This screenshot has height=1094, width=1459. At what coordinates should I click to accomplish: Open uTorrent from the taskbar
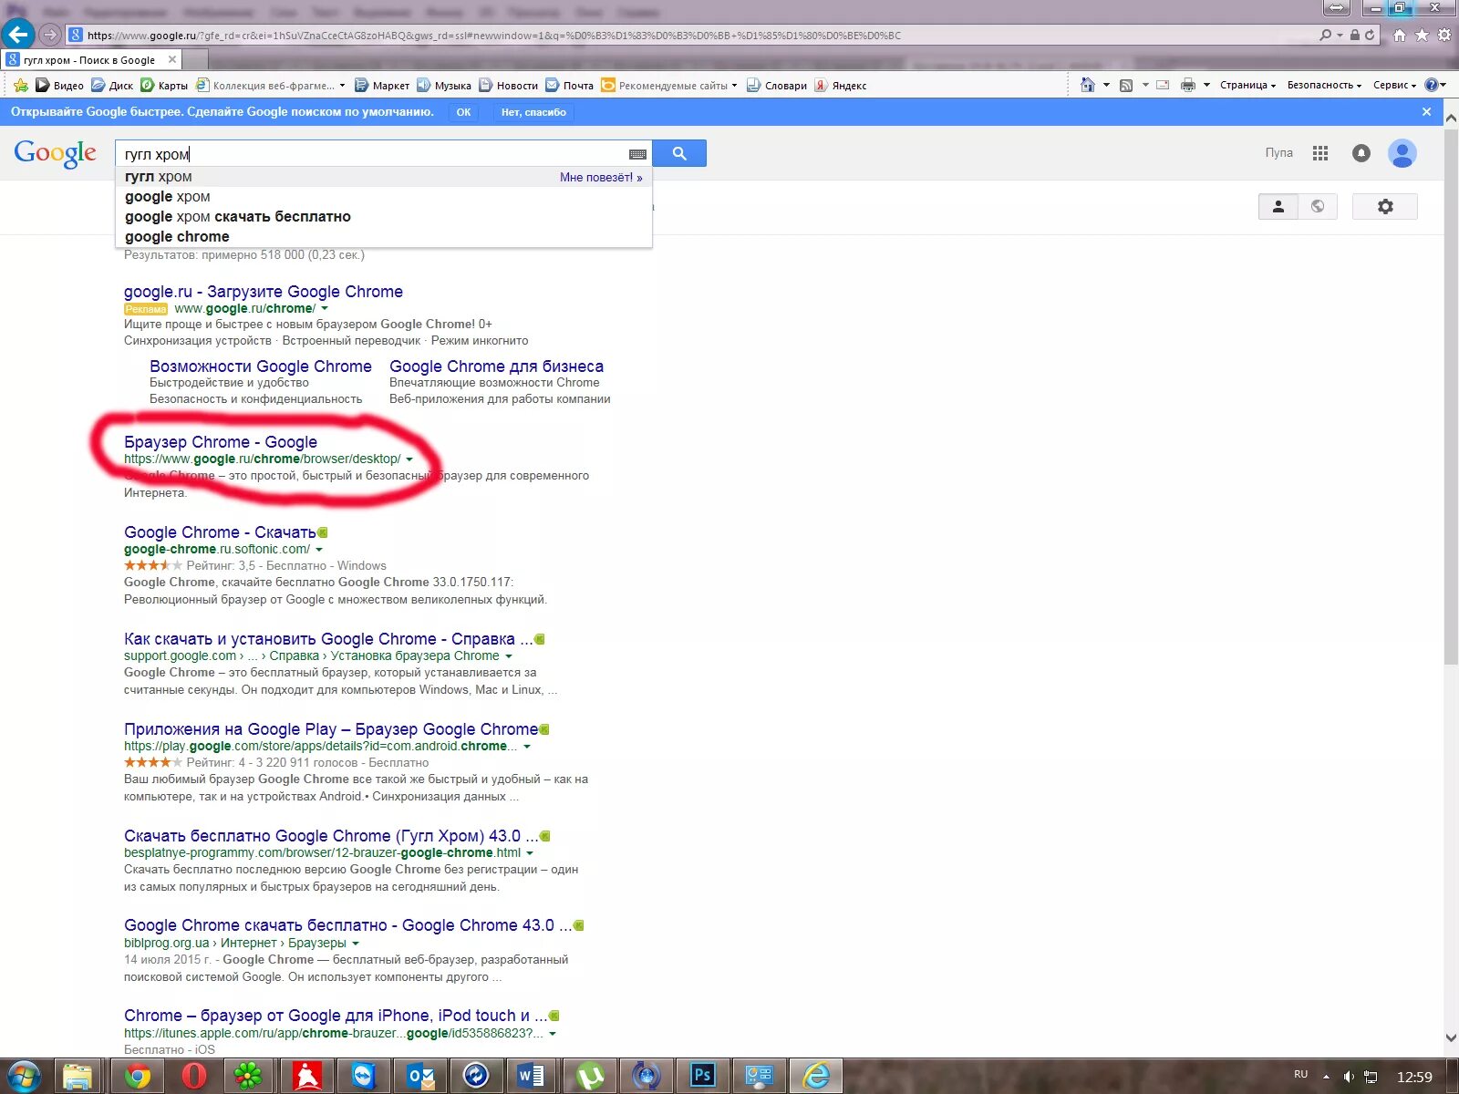coord(590,1077)
